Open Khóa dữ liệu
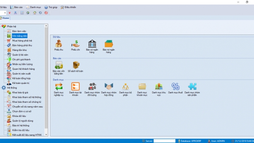 click(19, 116)
